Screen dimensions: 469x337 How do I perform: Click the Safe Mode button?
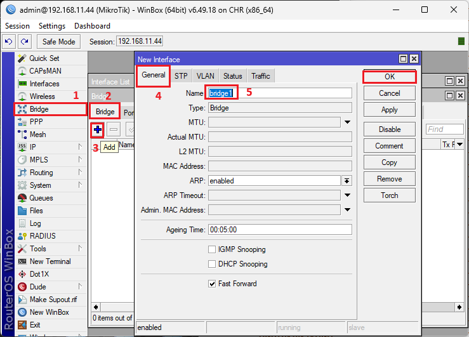[58, 41]
